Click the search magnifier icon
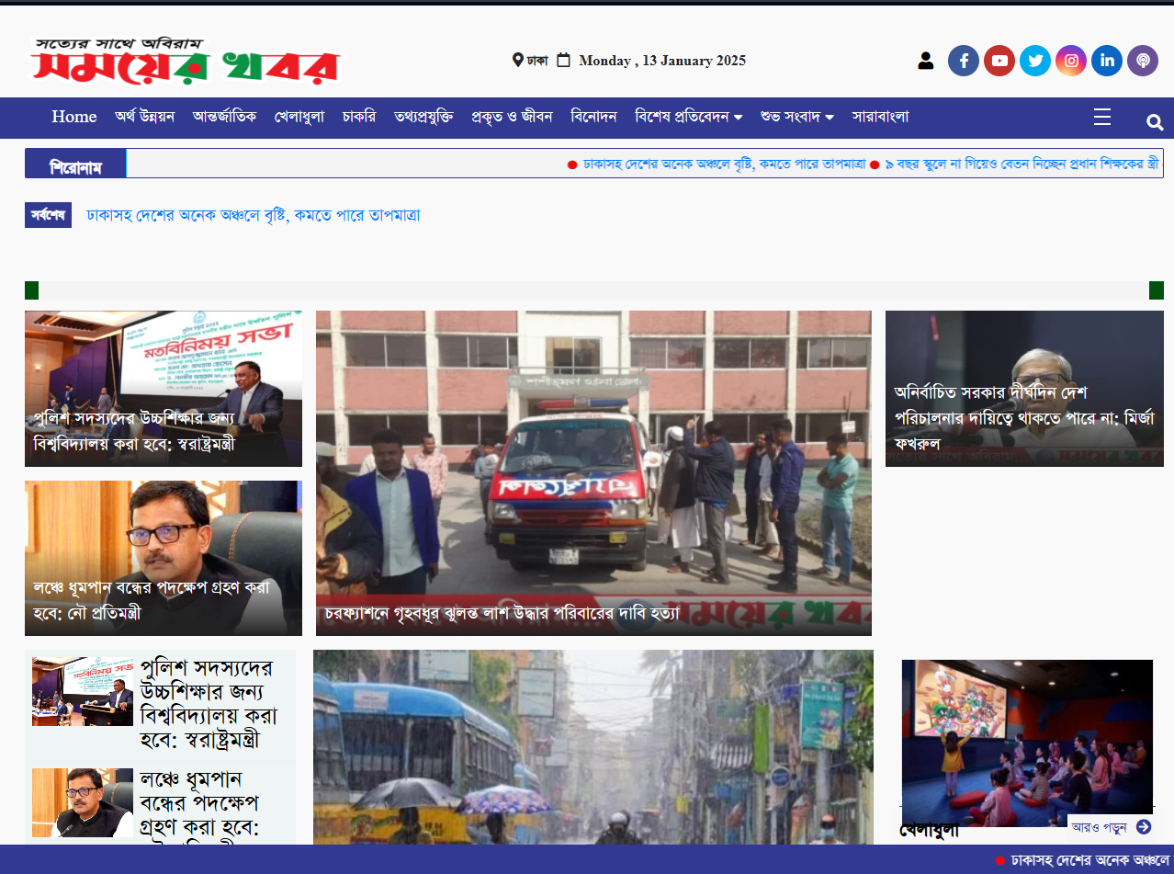This screenshot has height=874, width=1174. click(x=1155, y=122)
